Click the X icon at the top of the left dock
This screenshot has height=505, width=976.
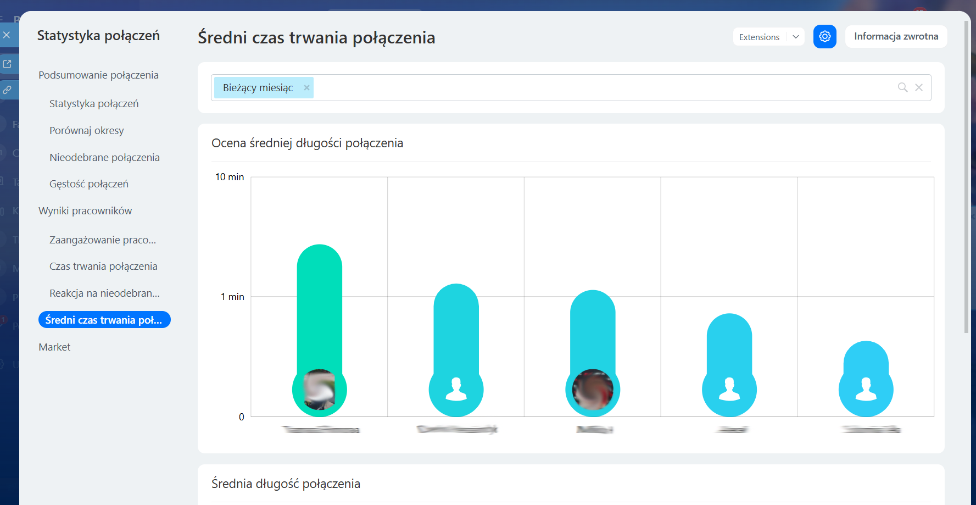tap(7, 35)
